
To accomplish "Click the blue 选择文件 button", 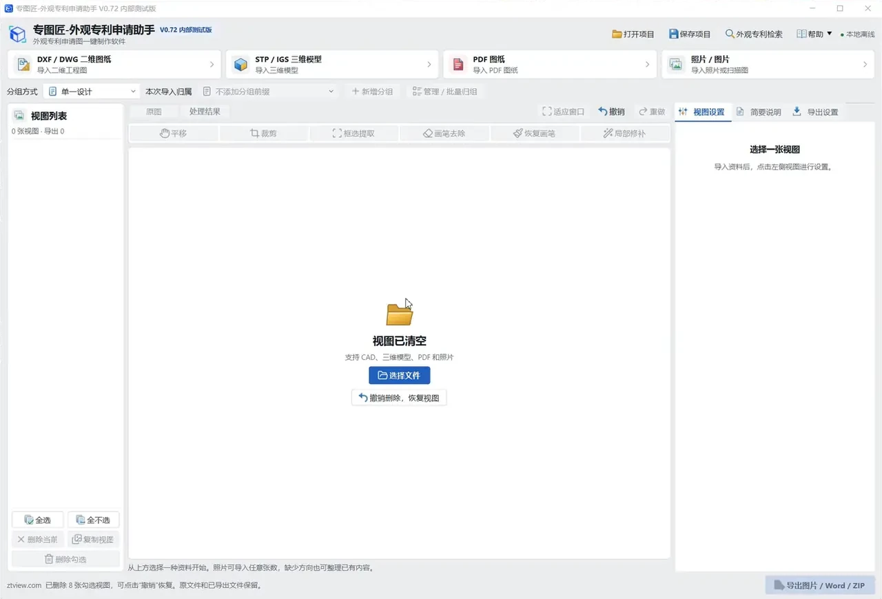I will [400, 376].
